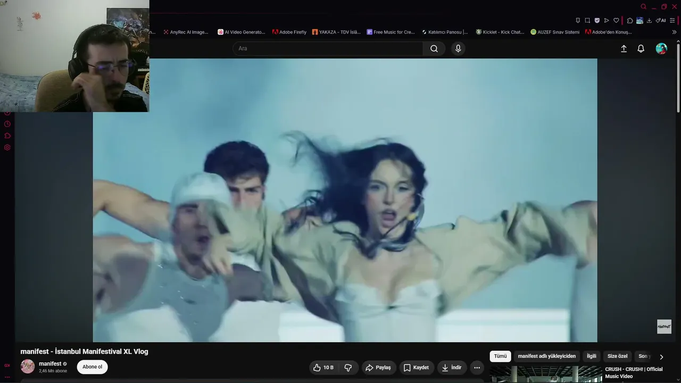Open browser tab search magnifier icon
The image size is (681, 383).
pos(643,7)
